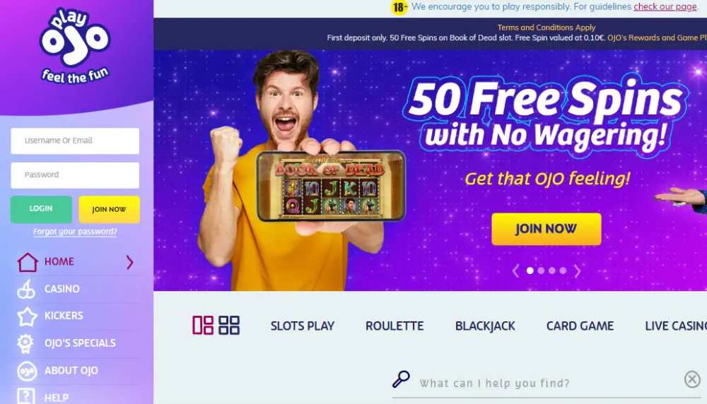Select the Casino cherries icon
Screen dimensions: 707x404
point(26,289)
